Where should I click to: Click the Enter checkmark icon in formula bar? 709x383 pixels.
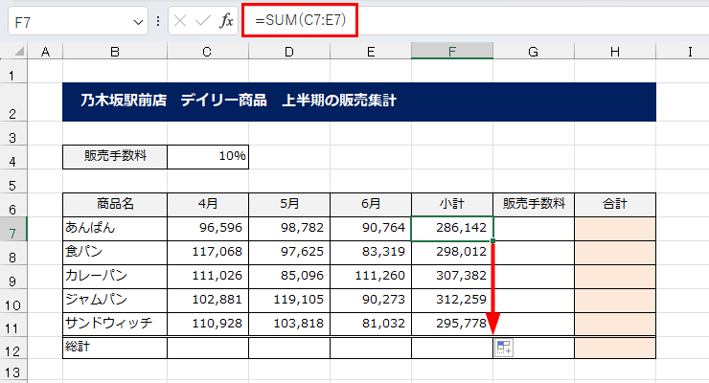[x=203, y=21]
